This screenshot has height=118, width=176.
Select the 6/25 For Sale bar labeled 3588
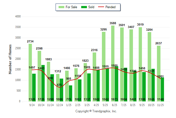[x=113, y=54]
